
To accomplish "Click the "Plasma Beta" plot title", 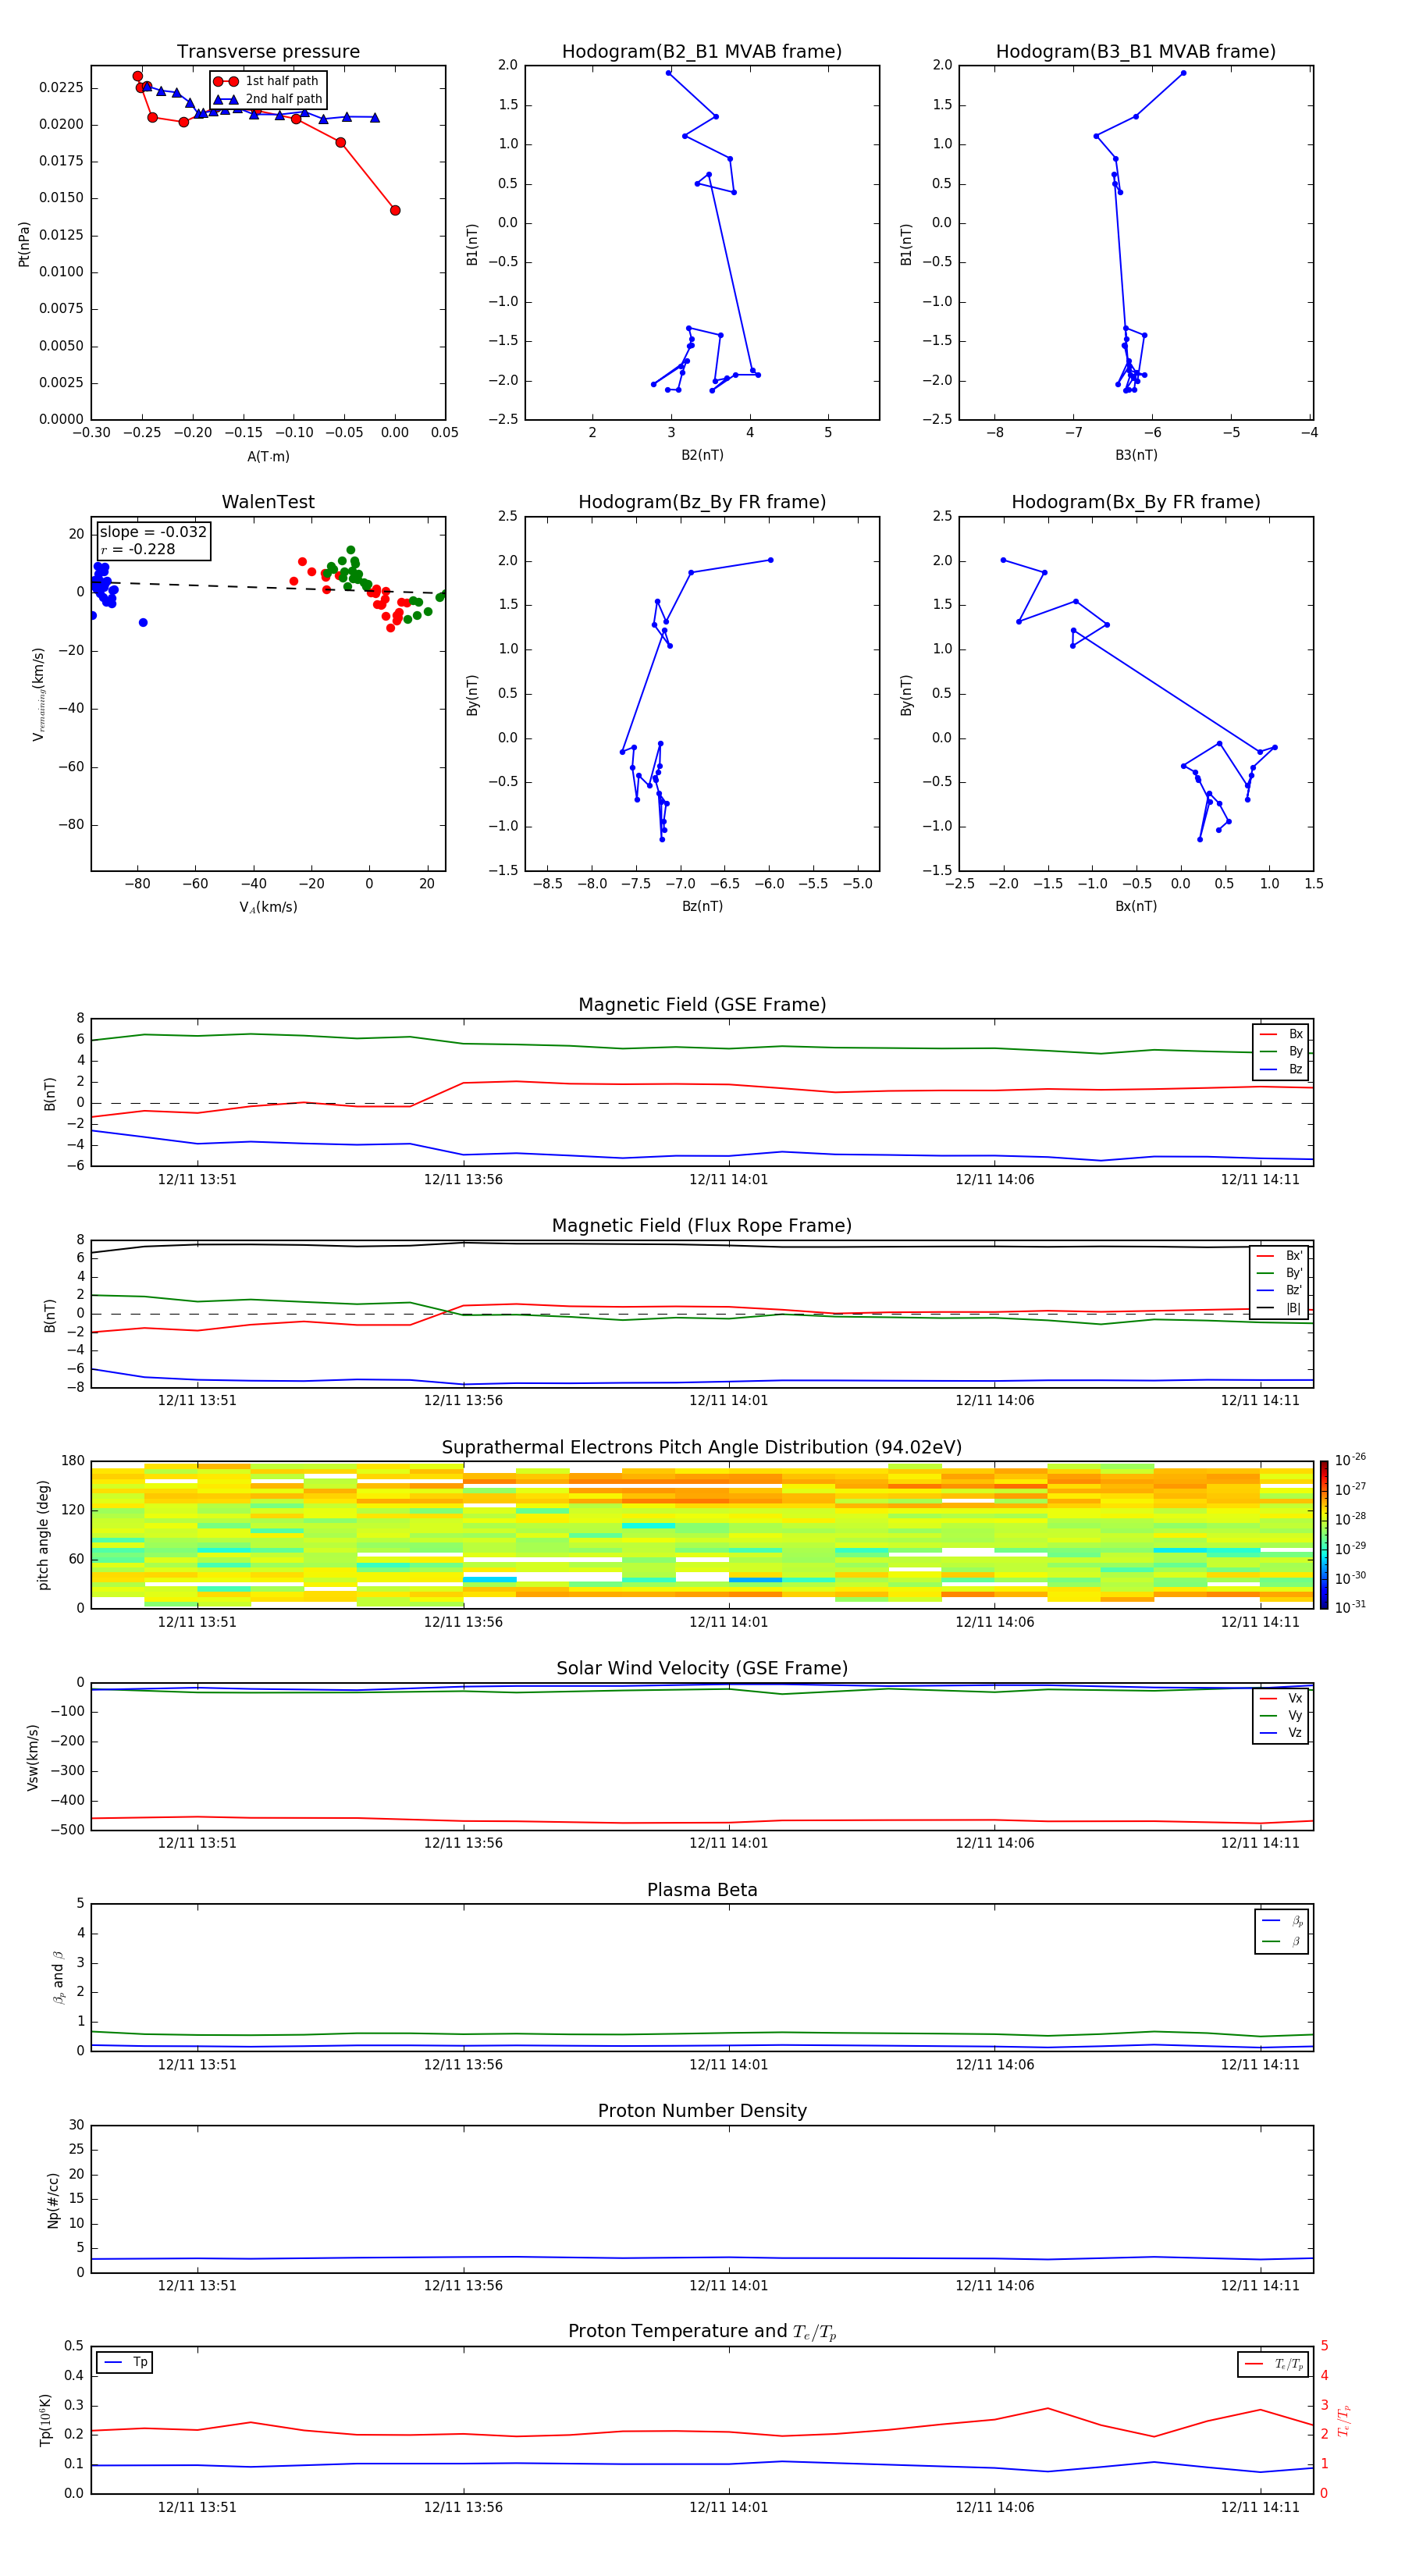I will point(702,1890).
